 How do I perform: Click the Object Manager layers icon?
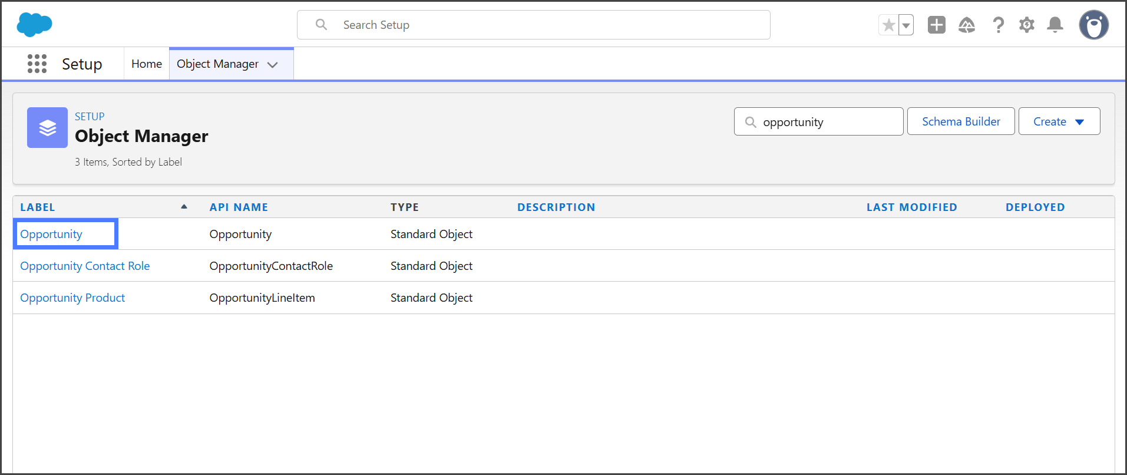coord(47,127)
